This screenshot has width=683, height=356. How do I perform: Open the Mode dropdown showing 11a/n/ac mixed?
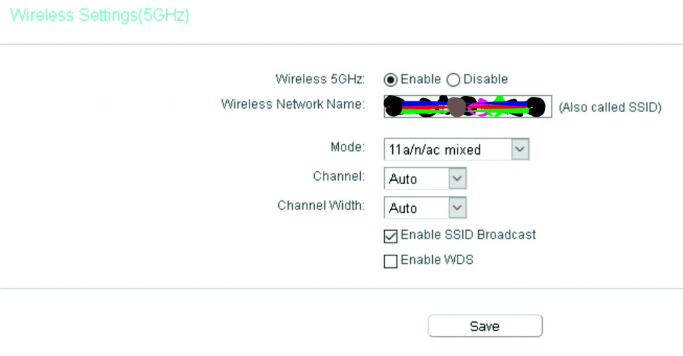point(456,149)
